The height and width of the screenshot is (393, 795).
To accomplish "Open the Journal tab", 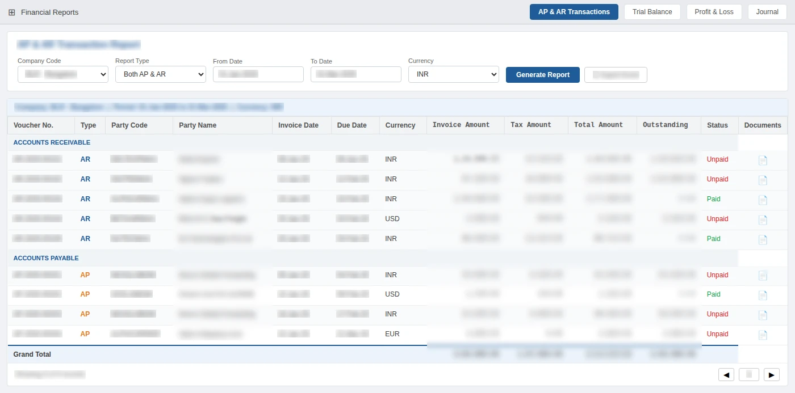I will coord(767,12).
